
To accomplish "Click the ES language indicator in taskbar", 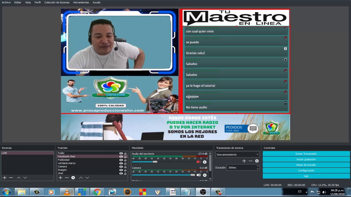I will [x=300, y=192].
